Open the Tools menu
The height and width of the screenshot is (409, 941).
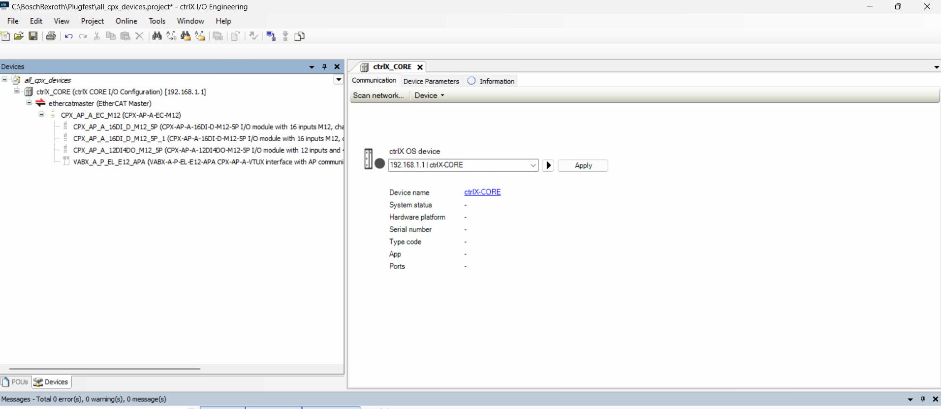coord(157,21)
